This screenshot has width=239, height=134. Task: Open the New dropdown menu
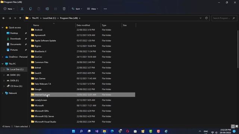tap(9, 9)
